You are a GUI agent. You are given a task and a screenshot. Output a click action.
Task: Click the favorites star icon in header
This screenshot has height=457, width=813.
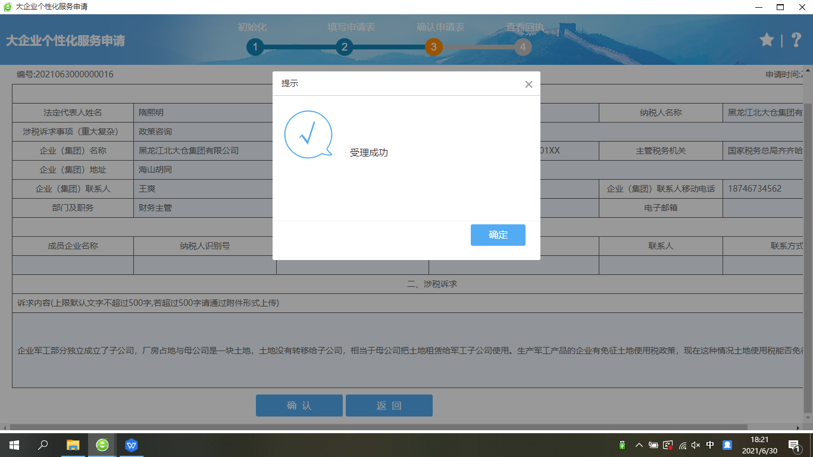767,40
